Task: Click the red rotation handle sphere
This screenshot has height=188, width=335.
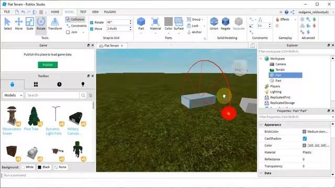Action: [x=228, y=113]
